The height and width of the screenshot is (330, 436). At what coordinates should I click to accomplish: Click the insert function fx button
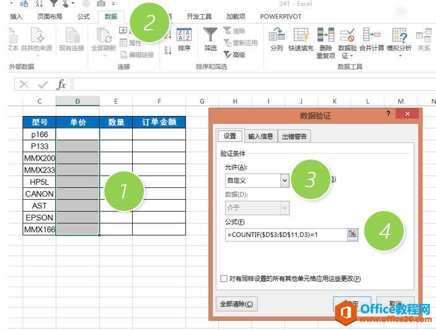tap(61, 84)
